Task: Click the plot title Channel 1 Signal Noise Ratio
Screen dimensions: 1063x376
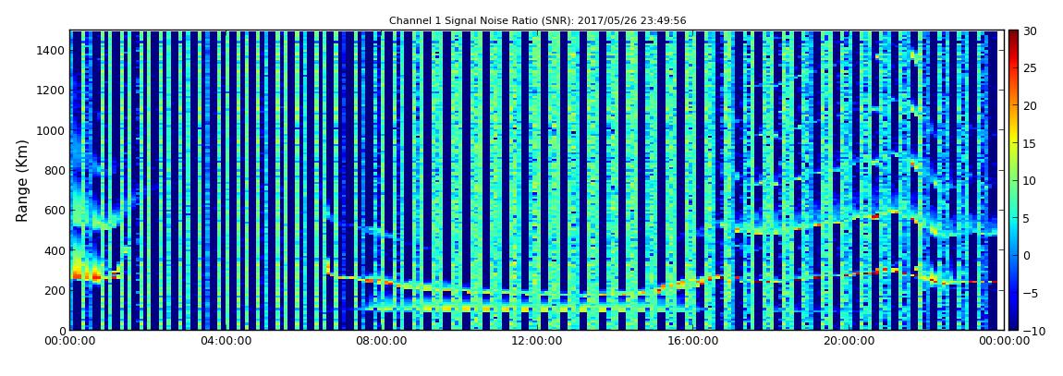Action: coord(538,21)
